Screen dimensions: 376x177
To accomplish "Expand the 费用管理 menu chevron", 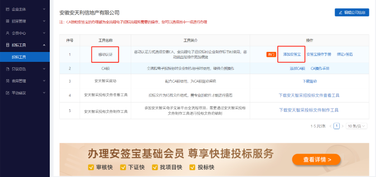I will pyautogui.click(x=44, y=81).
